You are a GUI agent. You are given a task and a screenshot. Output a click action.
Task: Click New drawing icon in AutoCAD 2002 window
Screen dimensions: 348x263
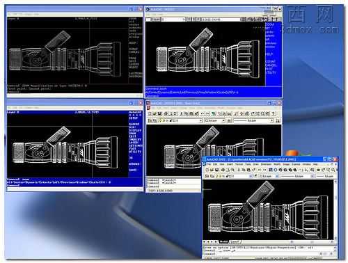point(207,170)
